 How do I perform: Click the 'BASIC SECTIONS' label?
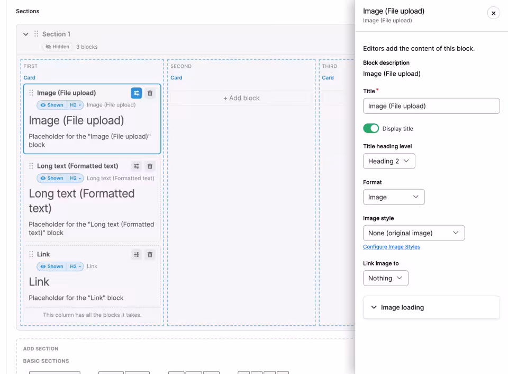[46, 361]
